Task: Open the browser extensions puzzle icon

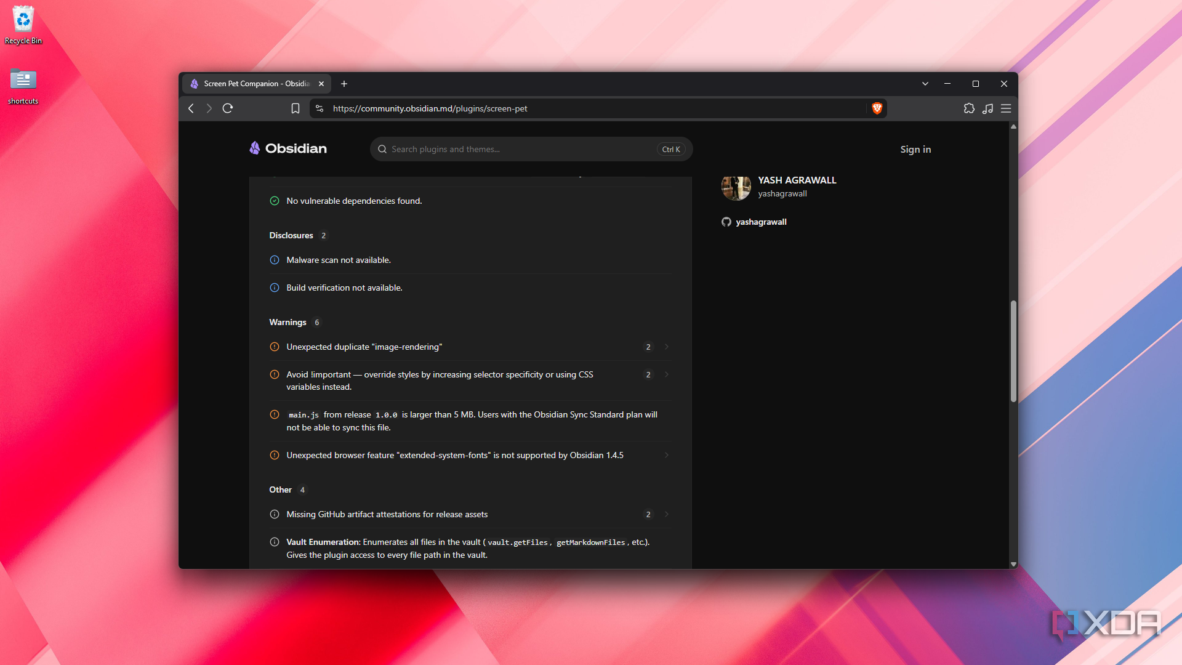Action: (x=969, y=108)
